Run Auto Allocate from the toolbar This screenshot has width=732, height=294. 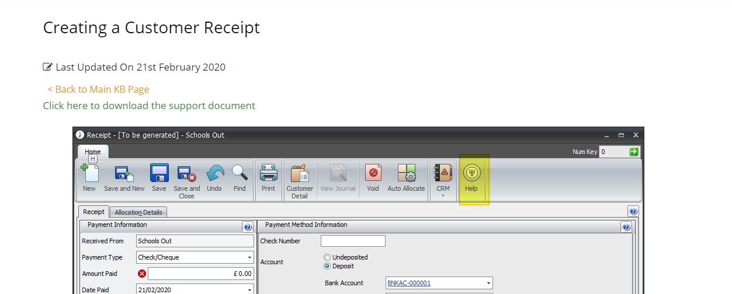(x=406, y=173)
